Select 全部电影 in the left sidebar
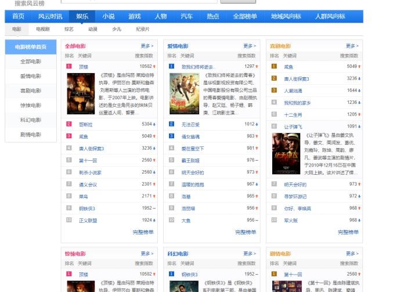411x292 pixels. tap(31, 62)
